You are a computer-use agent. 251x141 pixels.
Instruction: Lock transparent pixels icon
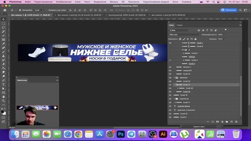[180, 39]
